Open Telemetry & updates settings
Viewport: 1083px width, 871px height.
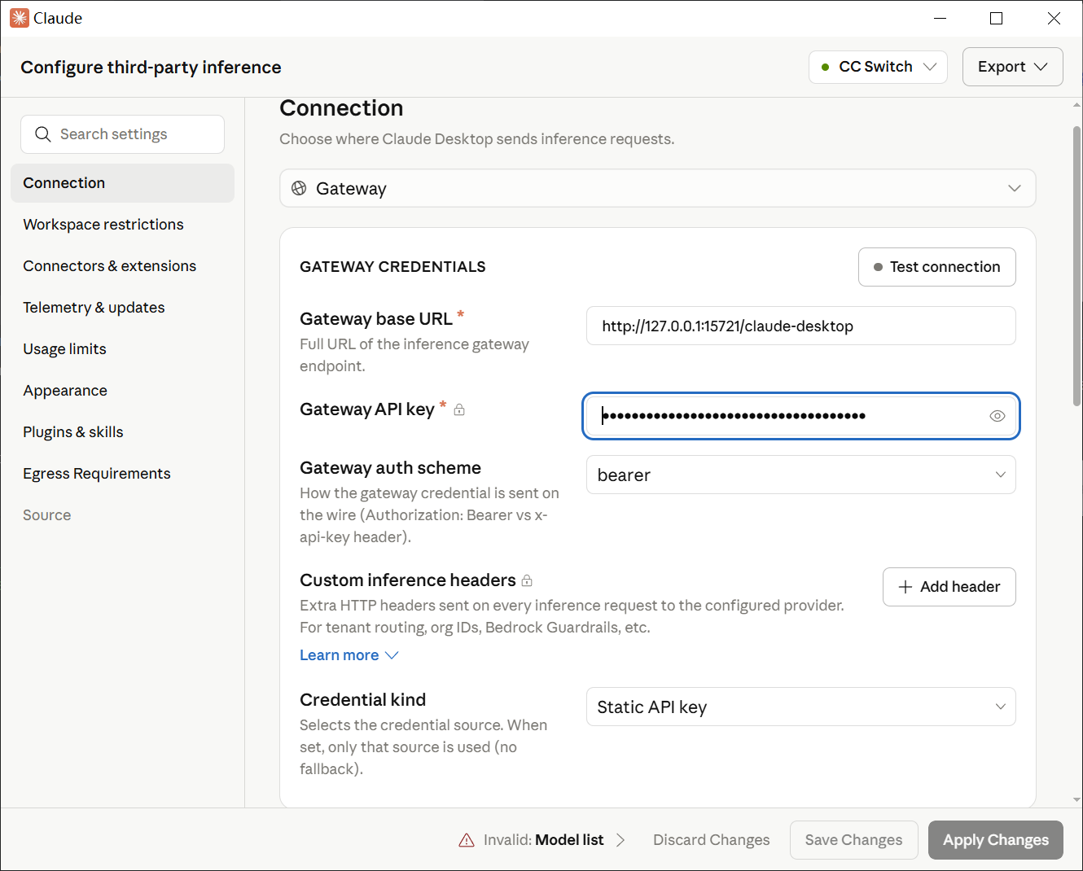122,308
